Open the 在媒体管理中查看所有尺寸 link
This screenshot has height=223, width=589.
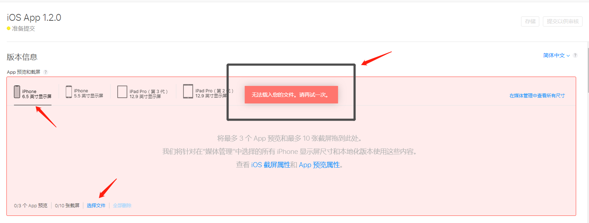(x=537, y=96)
